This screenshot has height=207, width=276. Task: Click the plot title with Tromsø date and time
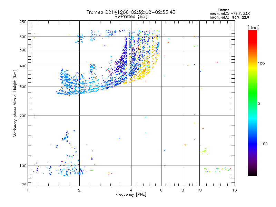(131, 12)
